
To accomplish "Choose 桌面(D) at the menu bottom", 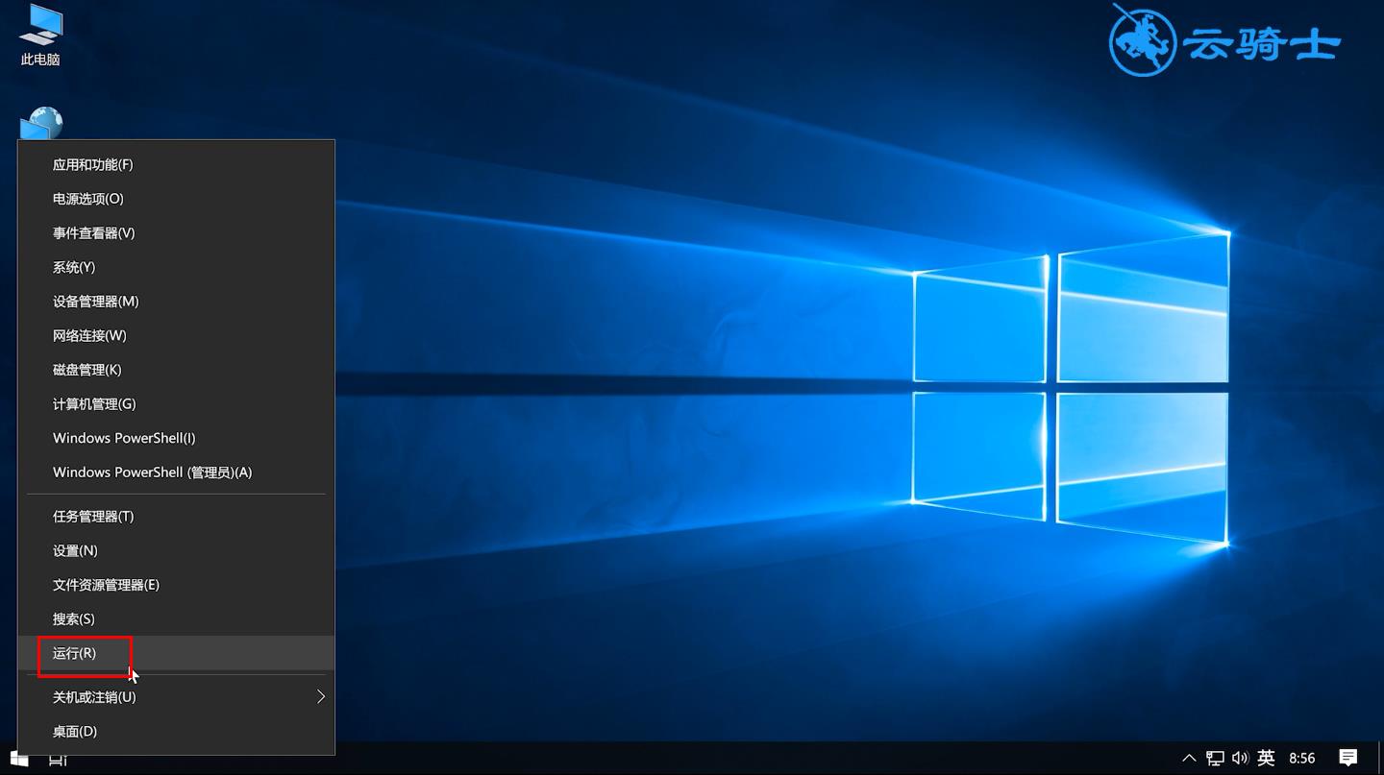I will tap(75, 731).
